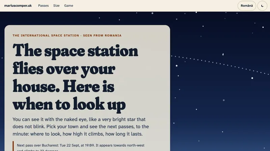Click the large bright star below the dotted trajectory's left end

(x=177, y=66)
